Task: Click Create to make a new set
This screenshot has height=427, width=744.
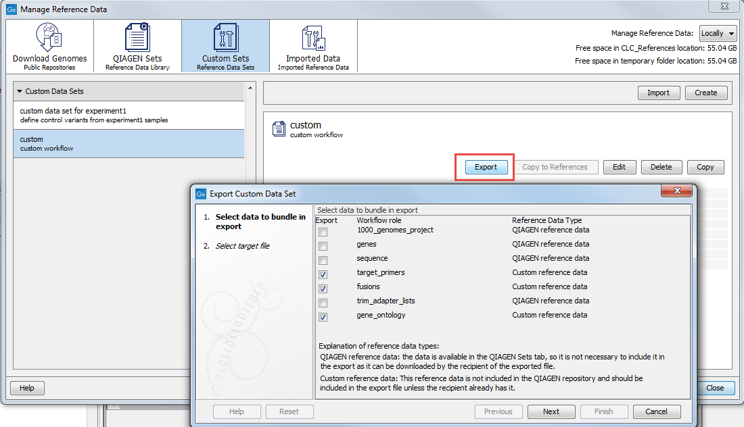Action: [705, 93]
